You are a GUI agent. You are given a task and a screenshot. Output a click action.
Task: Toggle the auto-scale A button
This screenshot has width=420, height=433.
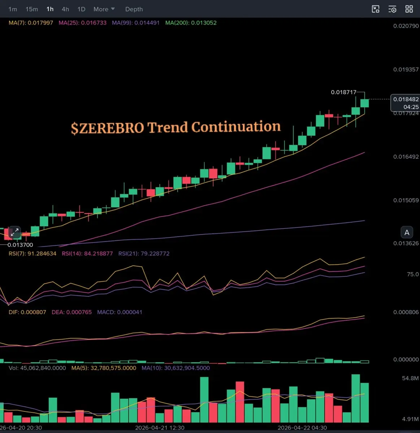coord(407,232)
